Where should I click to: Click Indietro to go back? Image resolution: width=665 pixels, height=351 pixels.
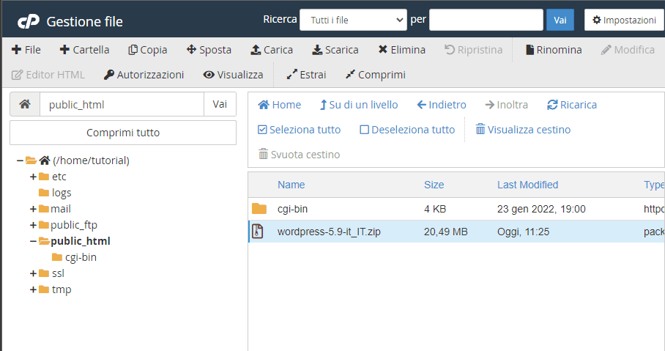(x=442, y=105)
